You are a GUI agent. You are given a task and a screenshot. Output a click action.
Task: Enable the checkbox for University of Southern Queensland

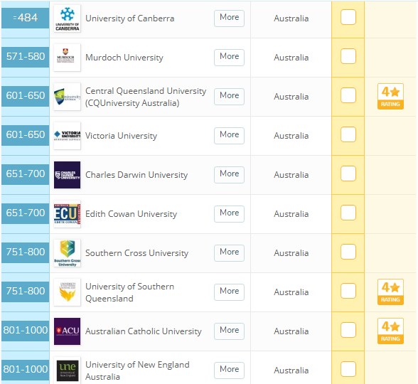(348, 291)
